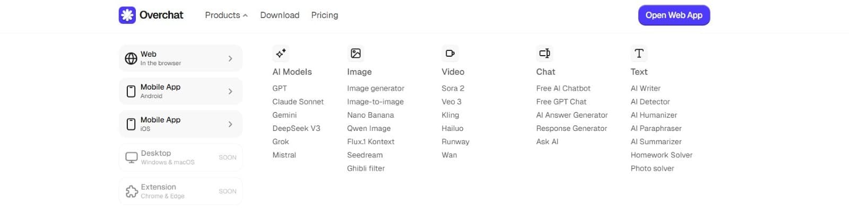
Task: Click the Overchat logo icon
Action: (x=127, y=15)
